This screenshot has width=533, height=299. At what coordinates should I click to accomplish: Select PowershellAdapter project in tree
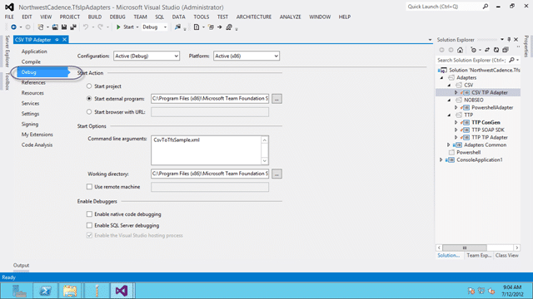[492, 107]
